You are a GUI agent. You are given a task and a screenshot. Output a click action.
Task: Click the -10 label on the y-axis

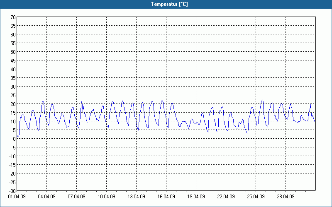point(12,156)
